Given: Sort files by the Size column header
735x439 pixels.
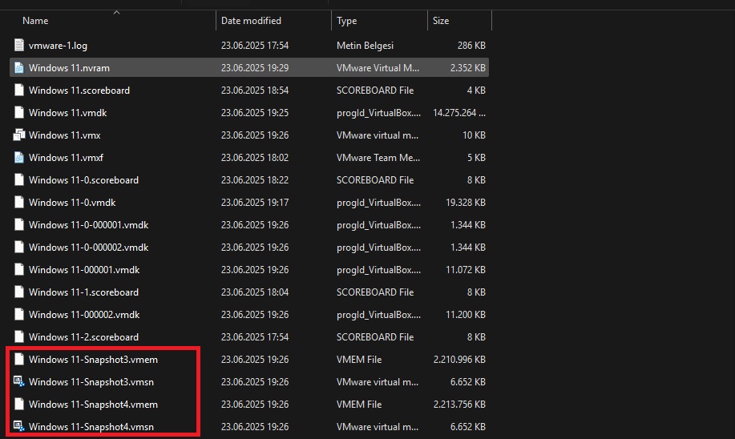Looking at the screenshot, I should (x=441, y=21).
